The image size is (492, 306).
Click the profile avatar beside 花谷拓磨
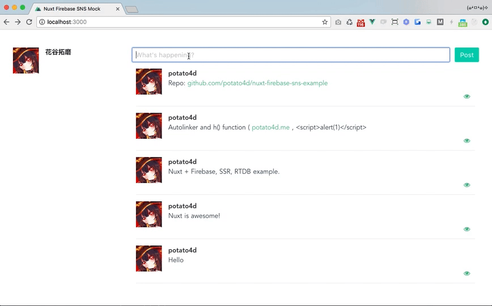(26, 61)
